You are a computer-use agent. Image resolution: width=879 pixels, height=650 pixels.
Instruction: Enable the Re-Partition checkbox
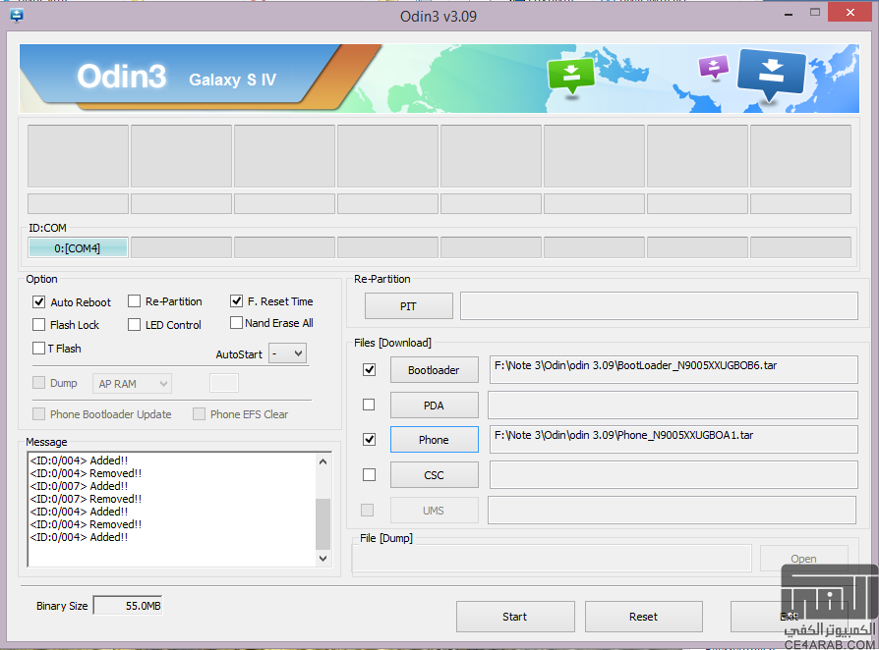click(134, 301)
